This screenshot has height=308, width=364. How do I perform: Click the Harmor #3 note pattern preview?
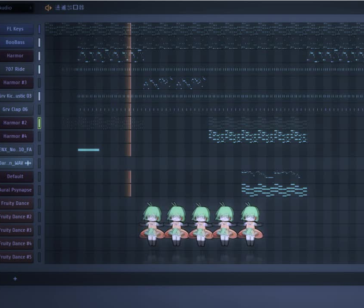pyautogui.click(x=174, y=83)
